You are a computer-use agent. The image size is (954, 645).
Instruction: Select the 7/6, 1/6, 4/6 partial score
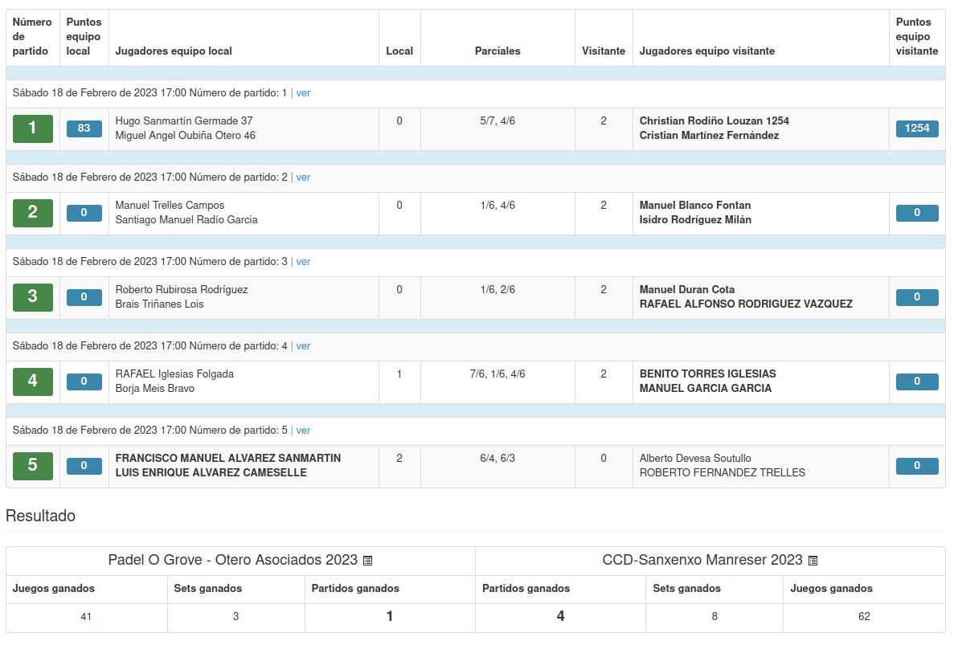point(497,374)
